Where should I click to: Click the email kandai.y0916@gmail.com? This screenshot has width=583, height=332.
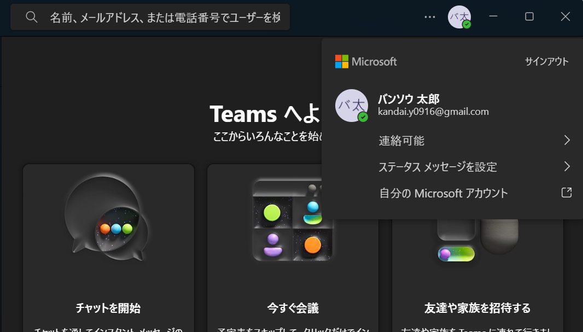tap(434, 112)
